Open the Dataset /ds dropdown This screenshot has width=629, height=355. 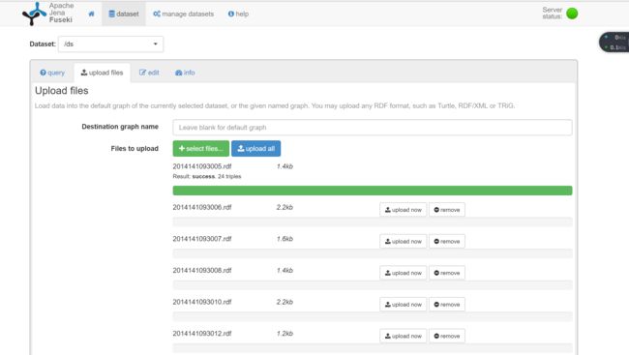tap(110, 44)
